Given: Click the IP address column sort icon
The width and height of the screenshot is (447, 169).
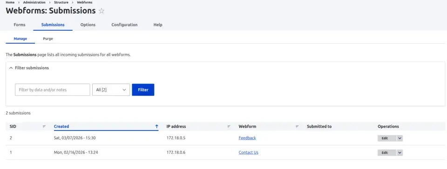Looking at the screenshot, I should pyautogui.click(x=229, y=126).
